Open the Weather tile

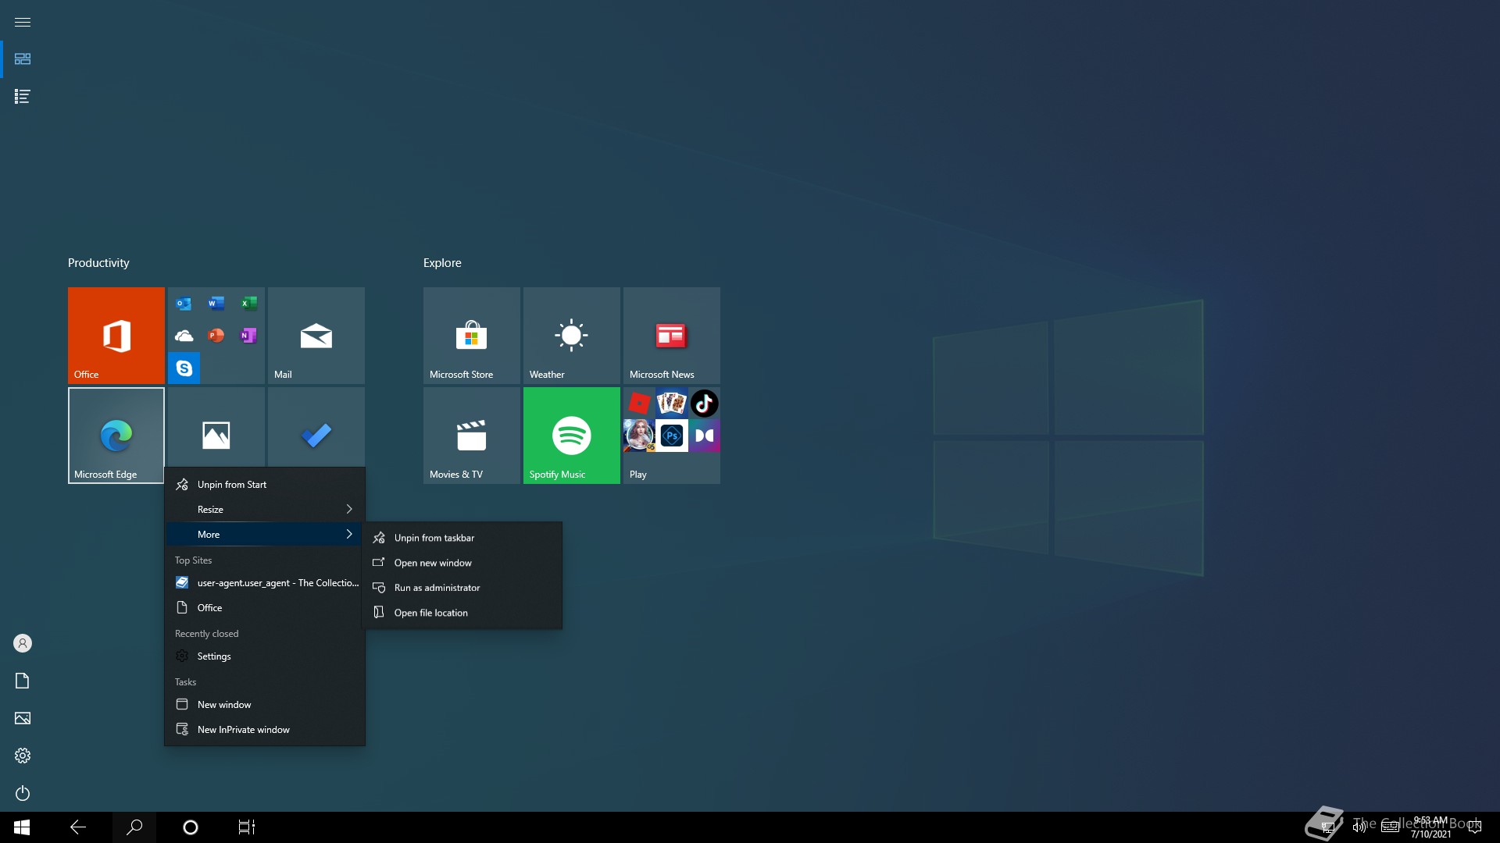tap(572, 336)
